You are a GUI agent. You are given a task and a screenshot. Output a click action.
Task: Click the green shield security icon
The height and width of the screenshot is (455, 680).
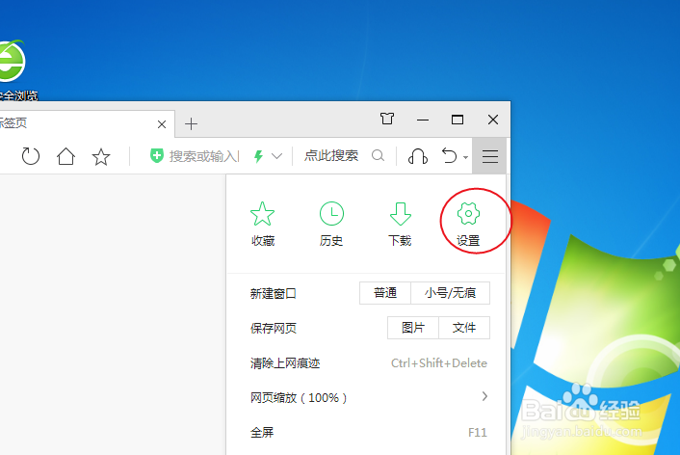[x=157, y=155]
